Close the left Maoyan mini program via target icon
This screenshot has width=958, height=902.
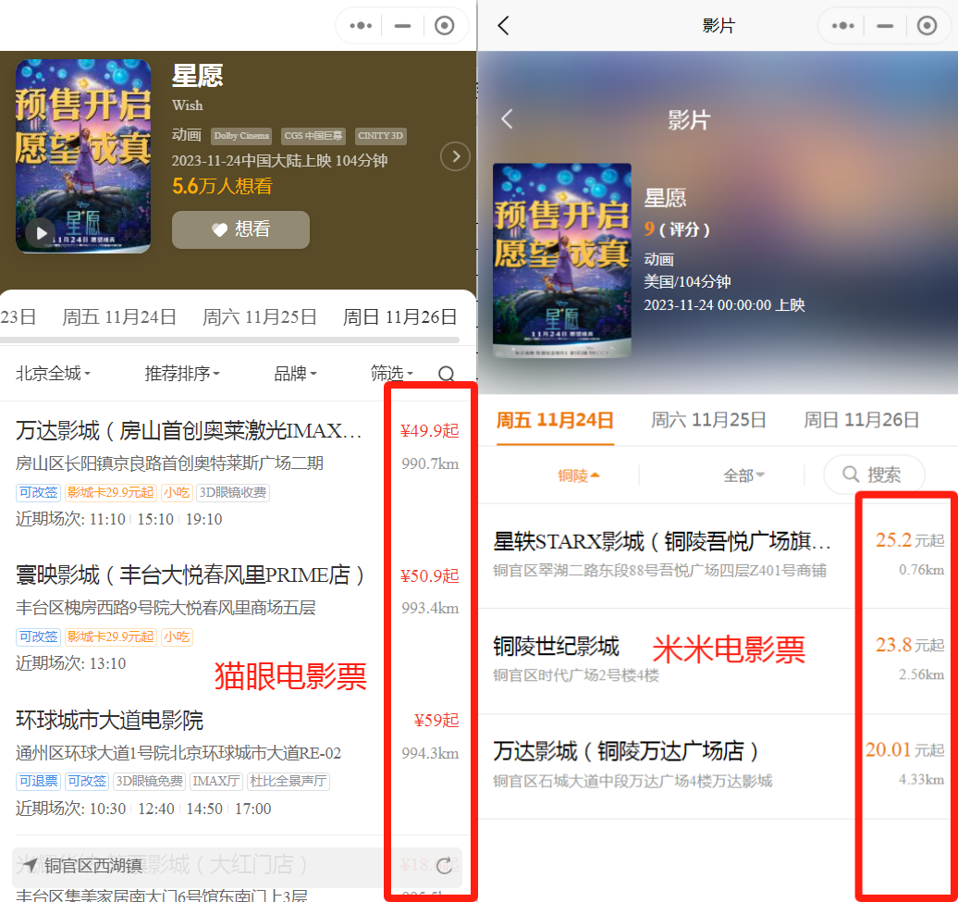pos(444,26)
